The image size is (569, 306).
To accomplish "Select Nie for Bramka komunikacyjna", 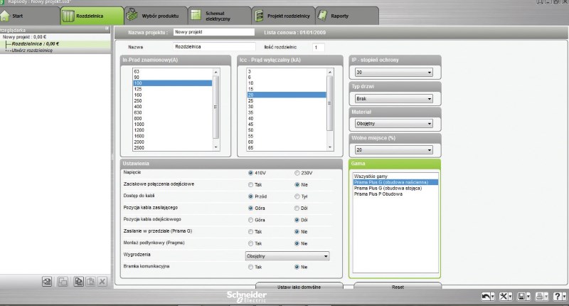I will click(x=297, y=267).
